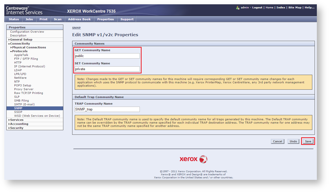Screen dimensions: 329x192
Task: Open Raw TCP/IP Printing
Action: (x=29, y=93)
